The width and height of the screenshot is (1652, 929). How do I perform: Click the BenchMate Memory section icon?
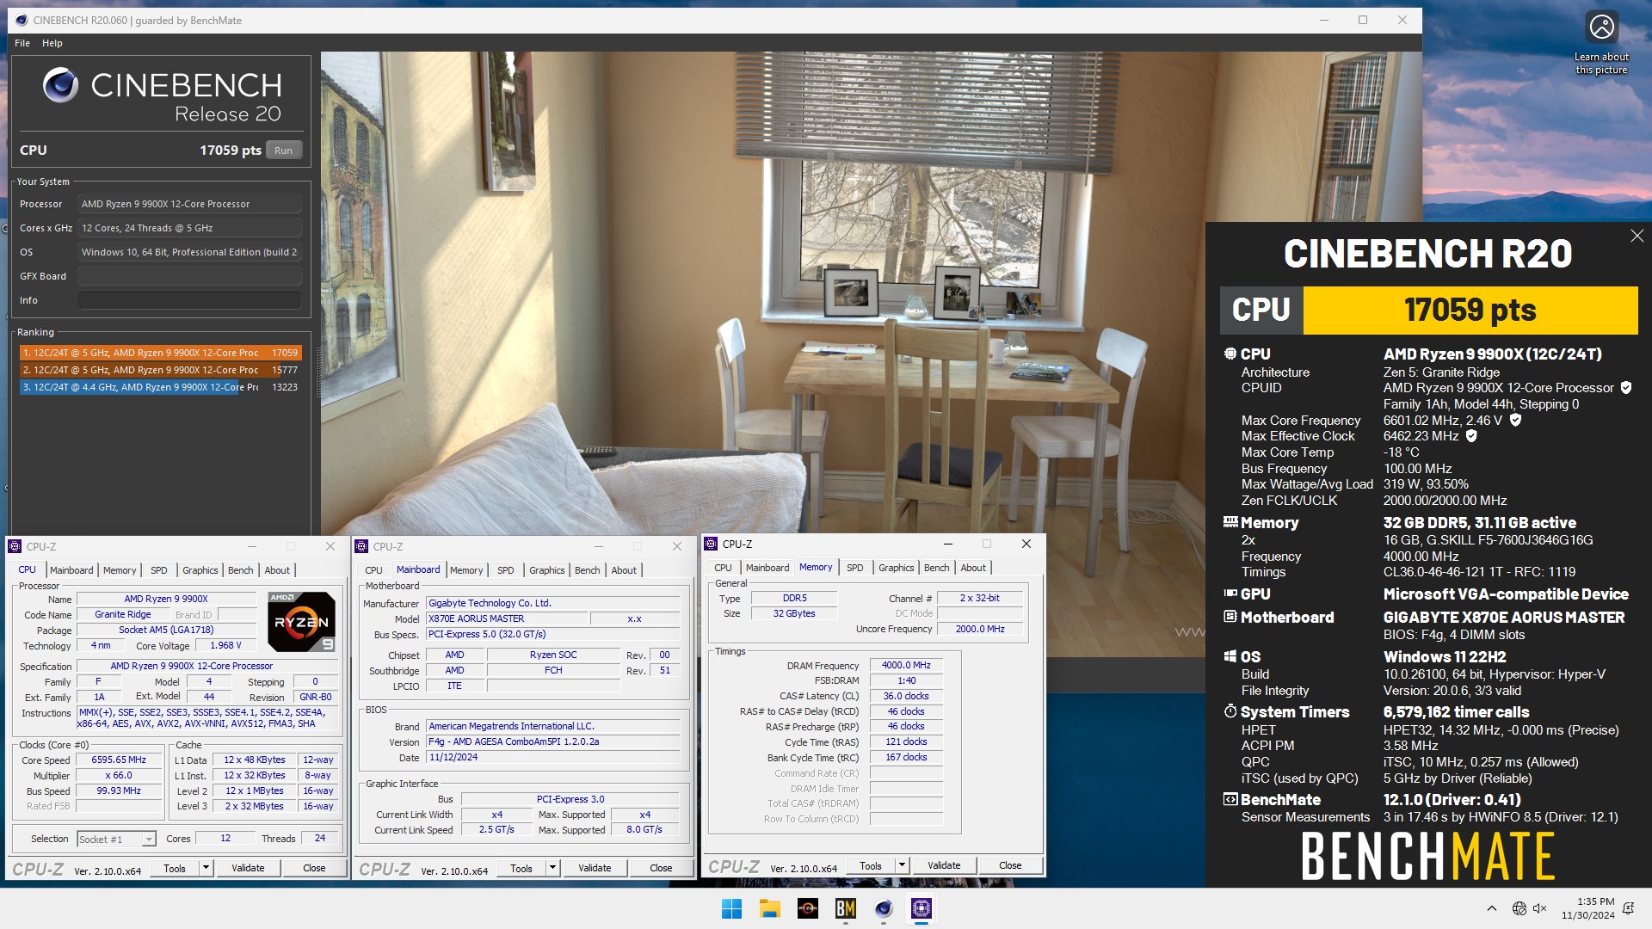(x=1230, y=522)
